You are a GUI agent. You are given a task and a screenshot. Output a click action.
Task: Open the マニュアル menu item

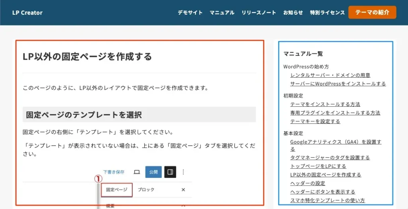pos(222,13)
